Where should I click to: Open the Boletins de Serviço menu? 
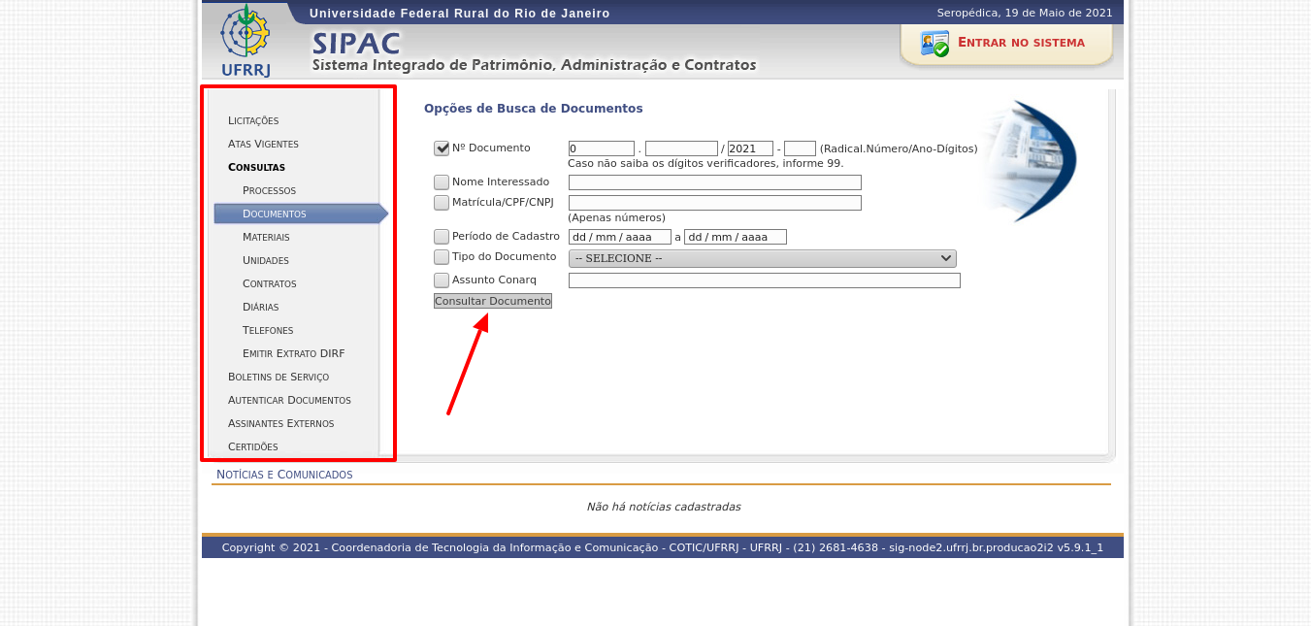[279, 377]
